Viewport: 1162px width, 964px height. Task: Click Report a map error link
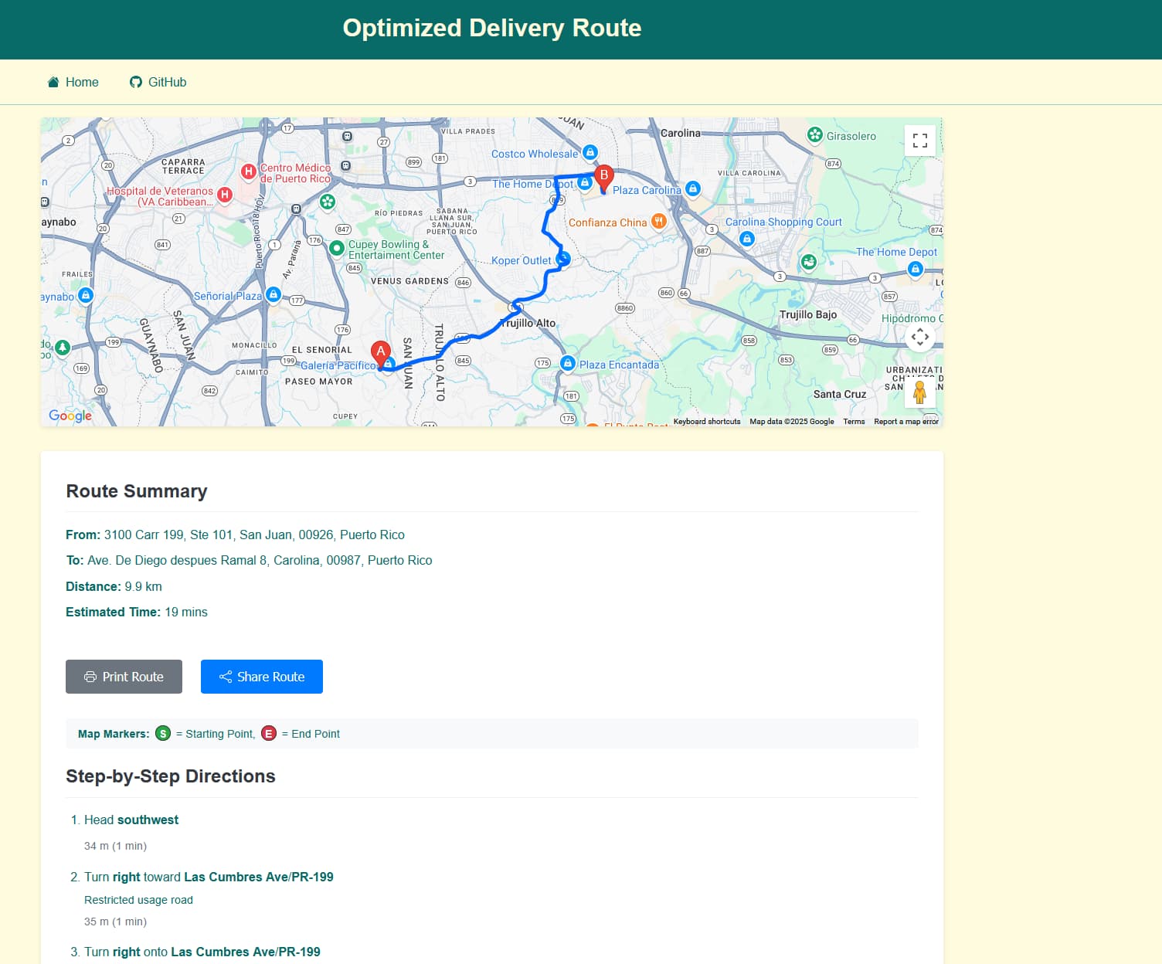[x=906, y=422]
